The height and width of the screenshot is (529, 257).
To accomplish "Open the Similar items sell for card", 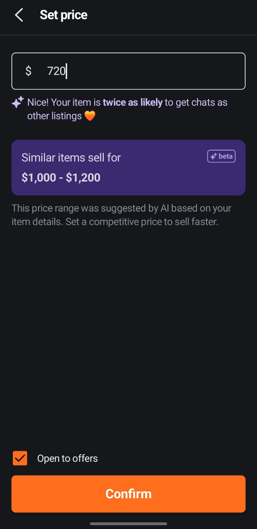I will (128, 168).
